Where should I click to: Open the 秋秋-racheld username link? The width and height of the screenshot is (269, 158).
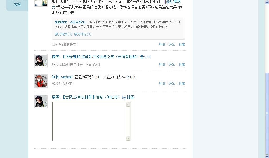pos(62,77)
